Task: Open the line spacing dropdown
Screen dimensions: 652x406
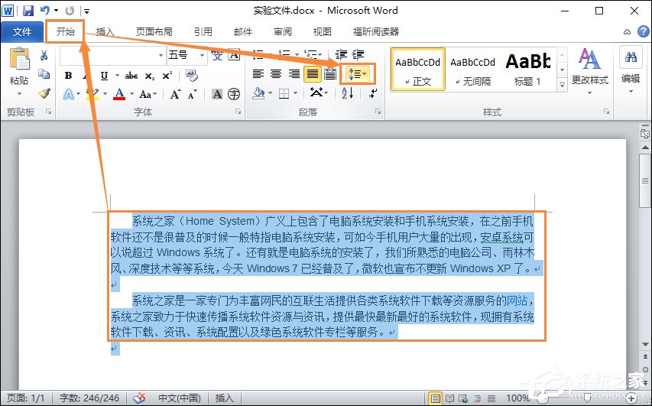Action: (x=357, y=74)
